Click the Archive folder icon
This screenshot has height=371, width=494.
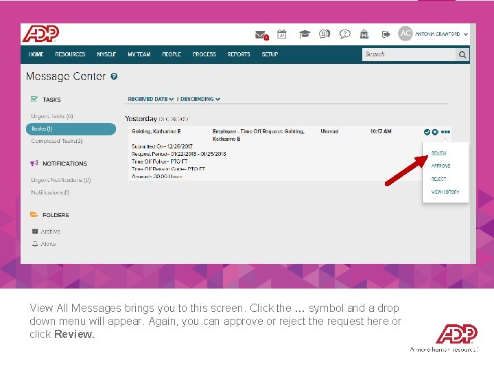click(x=35, y=232)
